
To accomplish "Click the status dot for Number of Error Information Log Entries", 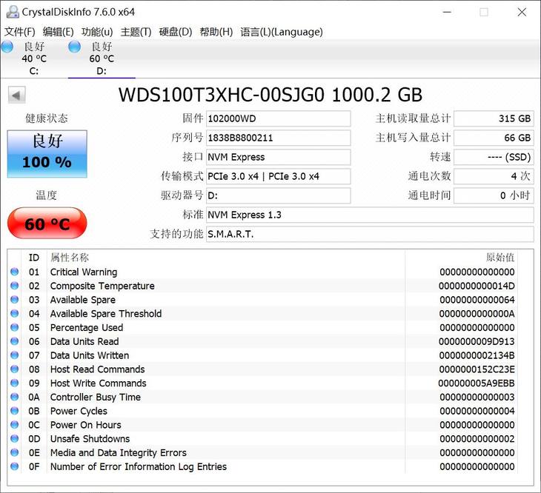I will pyautogui.click(x=15, y=466).
